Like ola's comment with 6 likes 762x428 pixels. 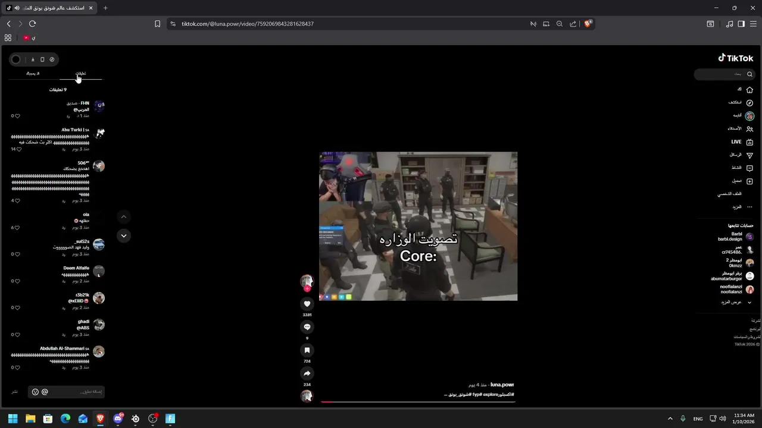click(x=18, y=228)
